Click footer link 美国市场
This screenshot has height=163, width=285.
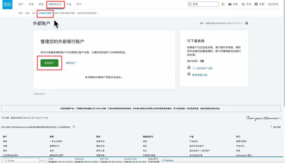100,141
